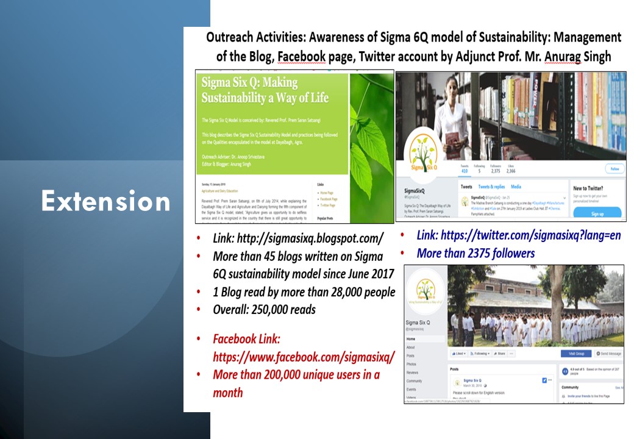Click the 1 Blog read by 28,000 people bullet
This screenshot has width=634, height=439.
(x=304, y=292)
